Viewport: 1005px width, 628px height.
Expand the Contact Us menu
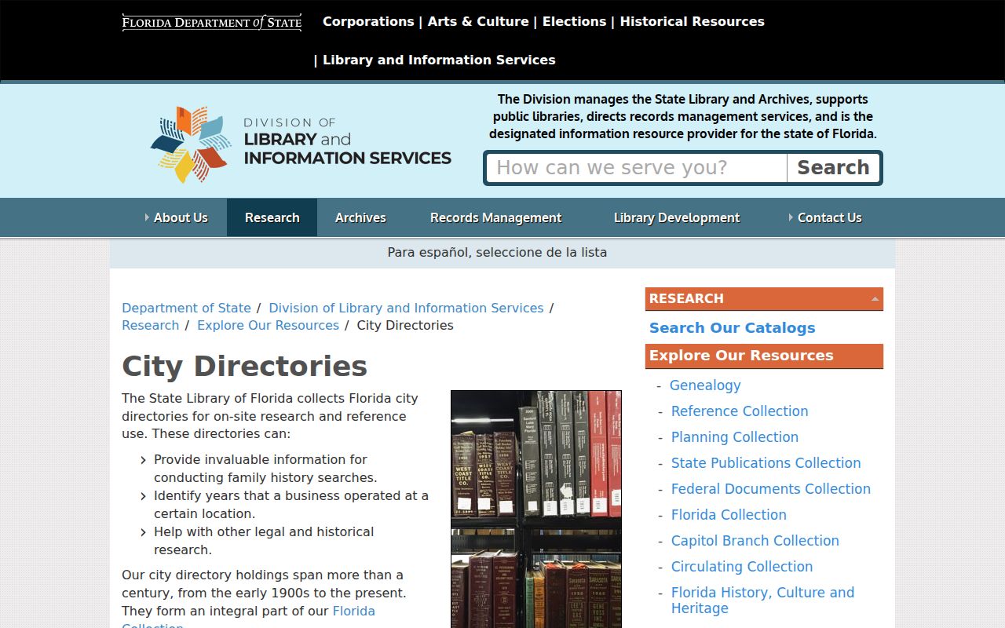[x=825, y=217]
